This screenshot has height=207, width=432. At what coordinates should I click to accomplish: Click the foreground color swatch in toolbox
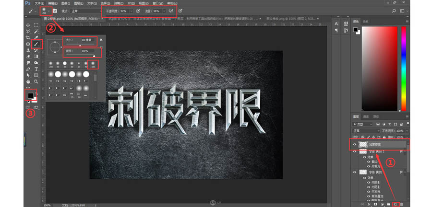(30, 94)
